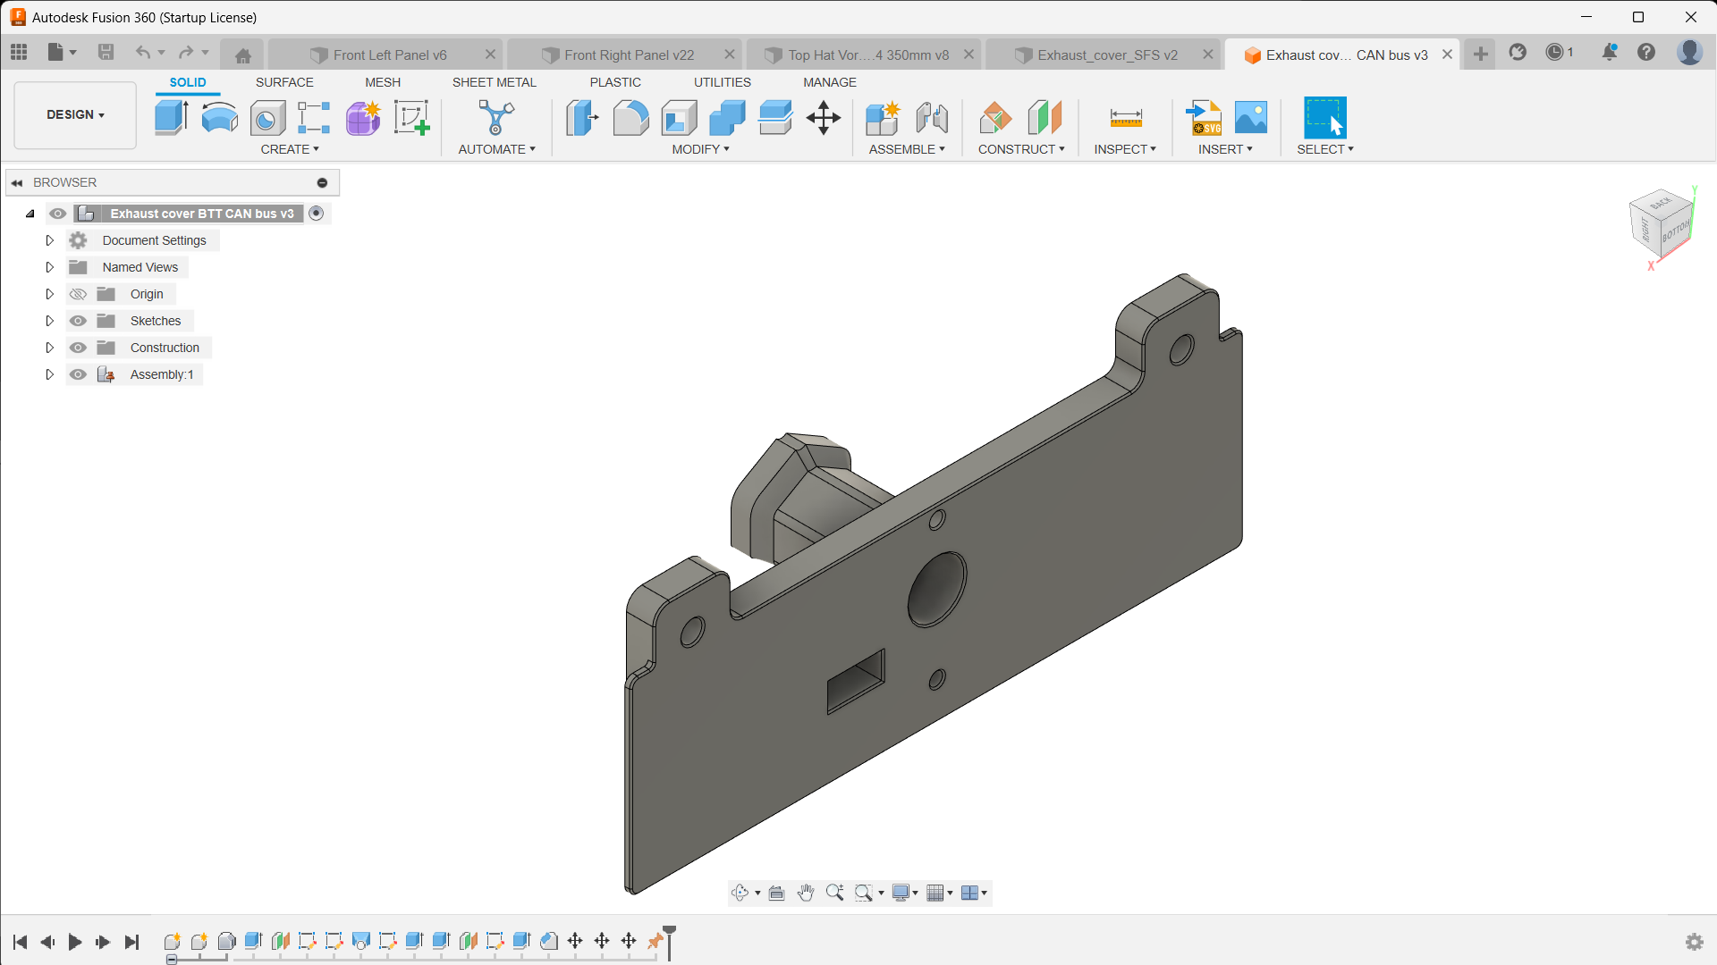Switch to the SHEET METAL tab
This screenshot has height=965, width=1717.
tap(494, 82)
